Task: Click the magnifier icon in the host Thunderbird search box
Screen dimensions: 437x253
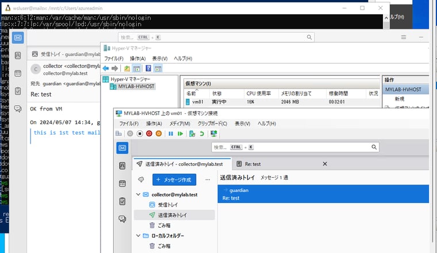Action: coord(309,37)
